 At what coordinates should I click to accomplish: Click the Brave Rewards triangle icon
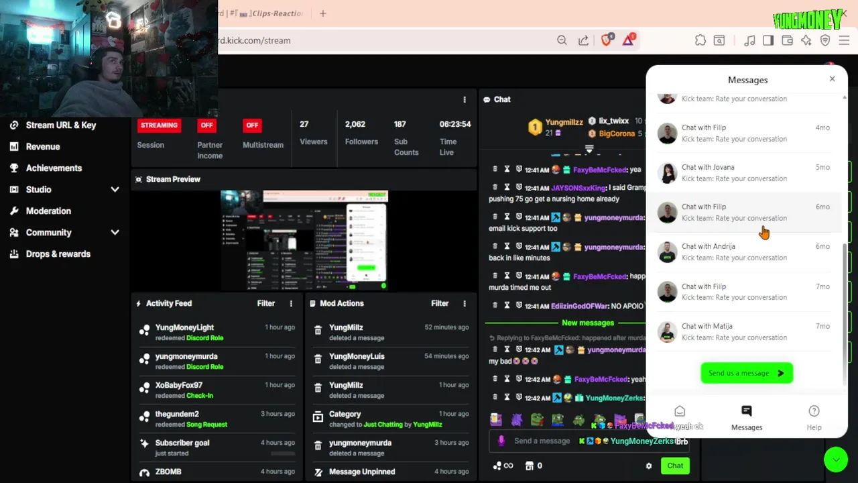point(628,40)
